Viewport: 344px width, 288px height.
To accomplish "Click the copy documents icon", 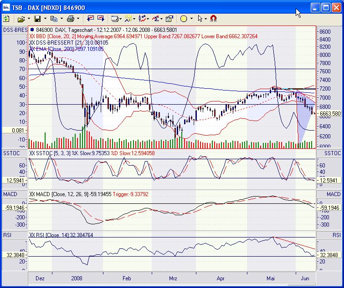I will click(54, 19).
